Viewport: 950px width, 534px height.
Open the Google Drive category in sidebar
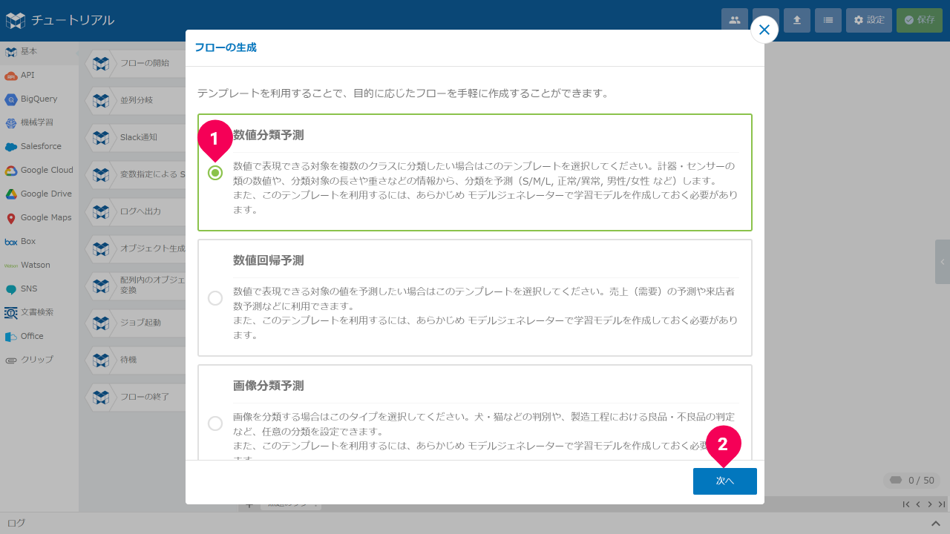click(39, 194)
